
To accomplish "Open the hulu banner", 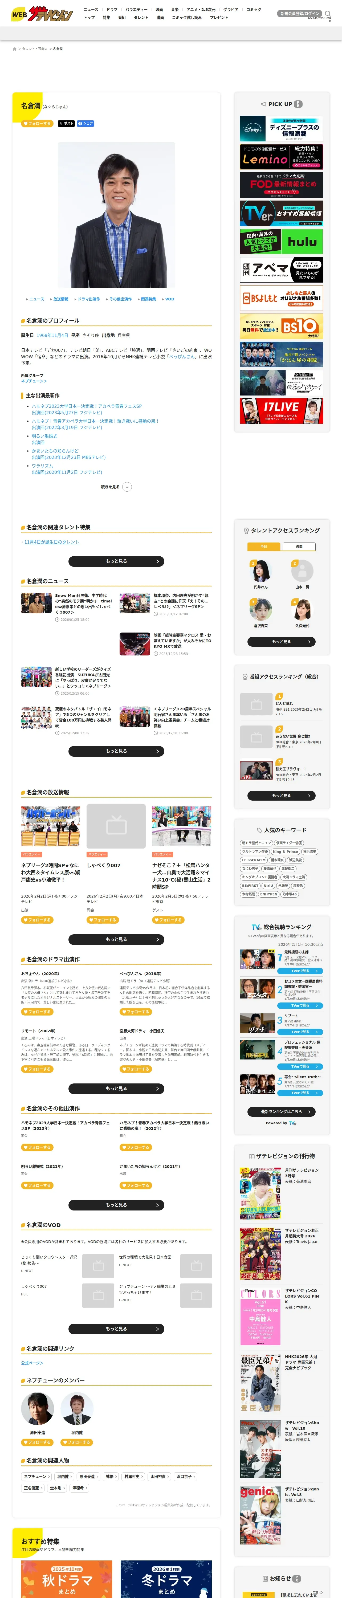I will 281,241.
